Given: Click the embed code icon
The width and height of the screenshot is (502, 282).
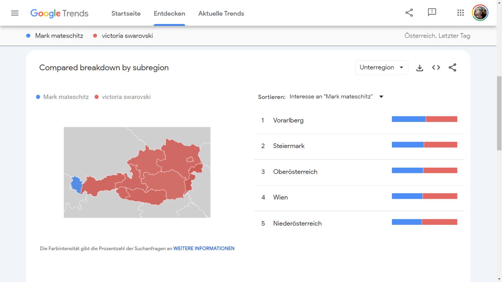Looking at the screenshot, I should point(436,67).
